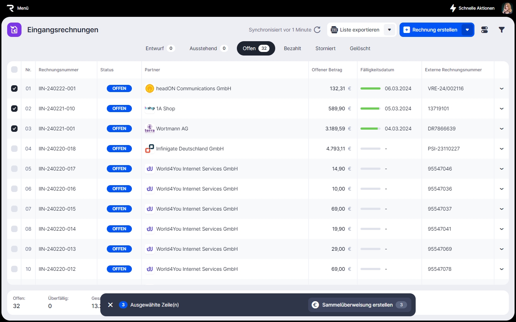516x322 pixels.
Task: Switch to the Storniert tab
Action: (x=325, y=48)
